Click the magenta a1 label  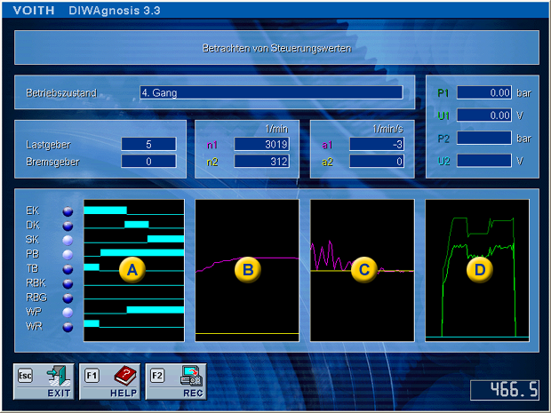327,145
